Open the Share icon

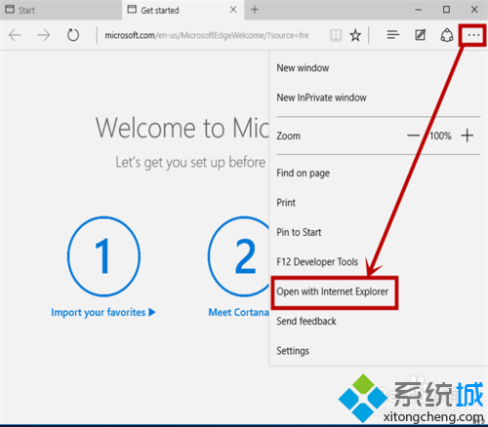(x=447, y=35)
